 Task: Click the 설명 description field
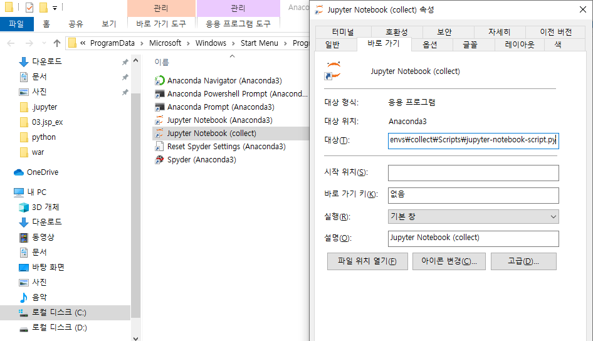(473, 239)
